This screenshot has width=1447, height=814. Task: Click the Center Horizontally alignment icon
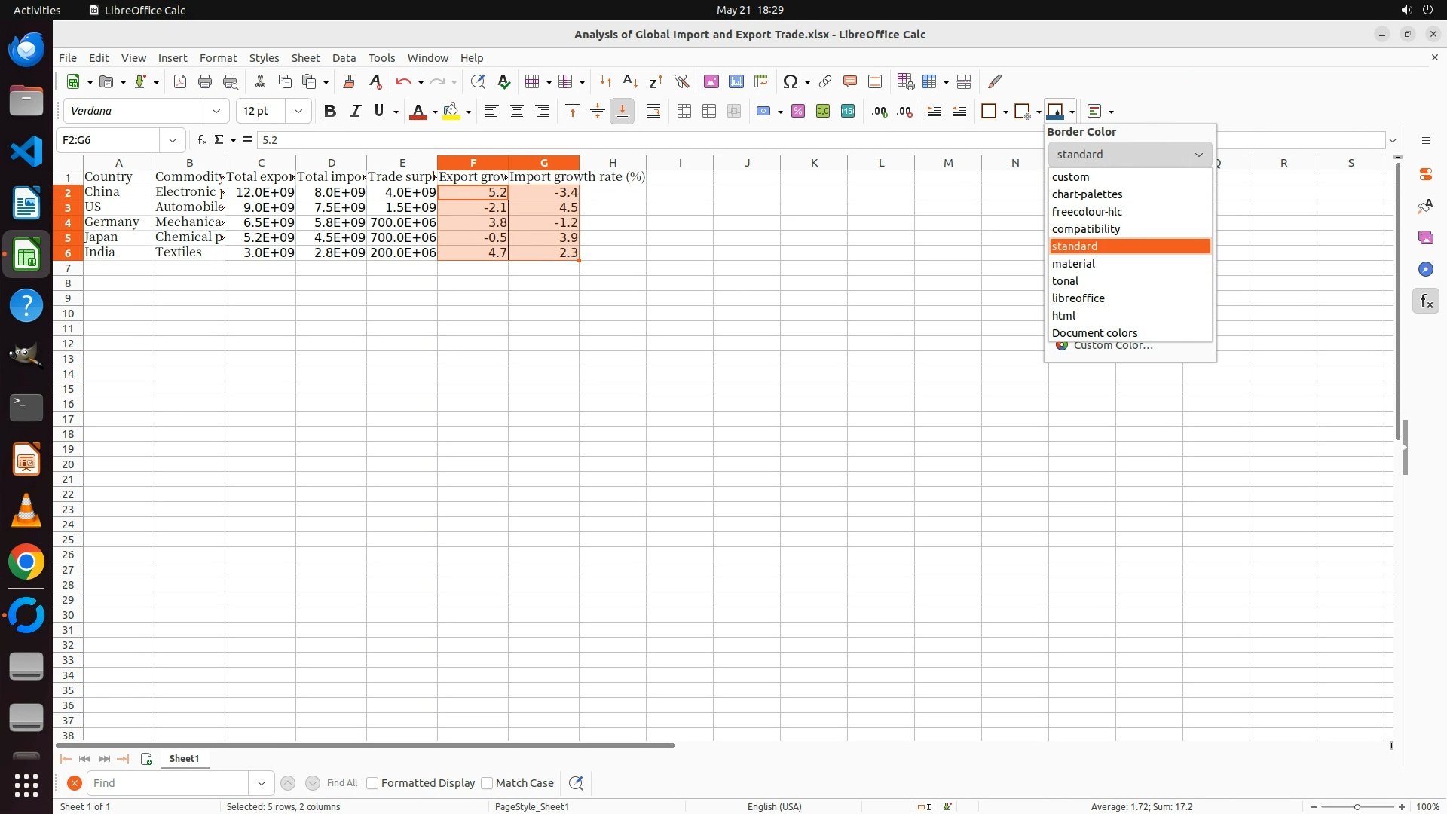[x=517, y=112]
